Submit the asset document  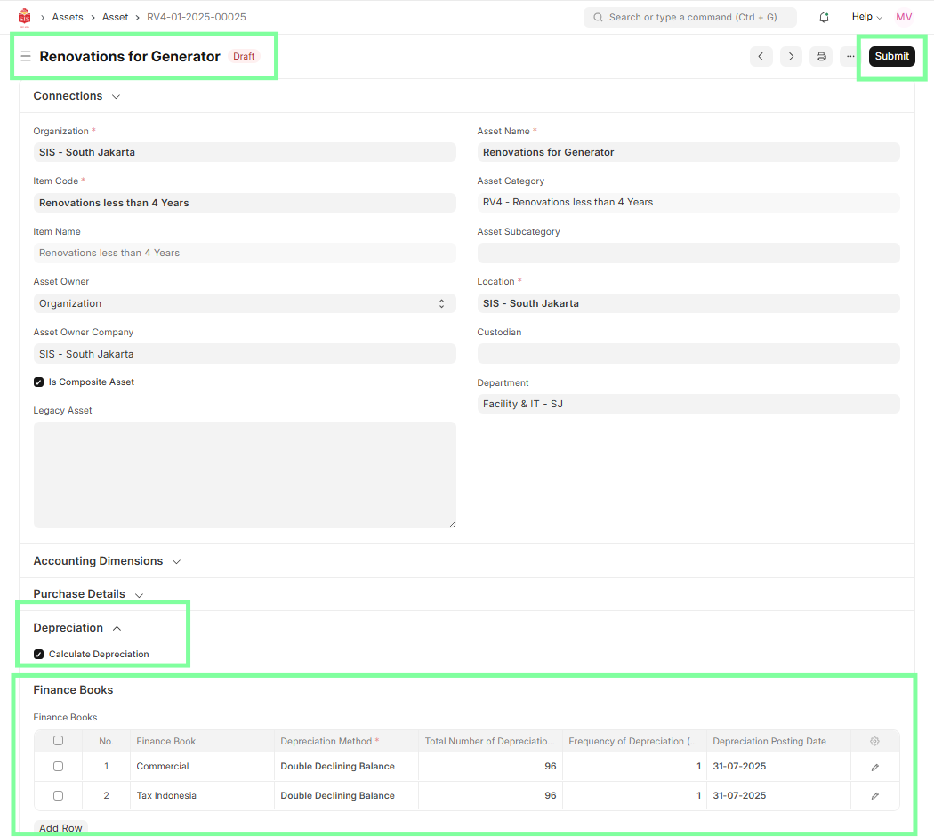coord(891,56)
